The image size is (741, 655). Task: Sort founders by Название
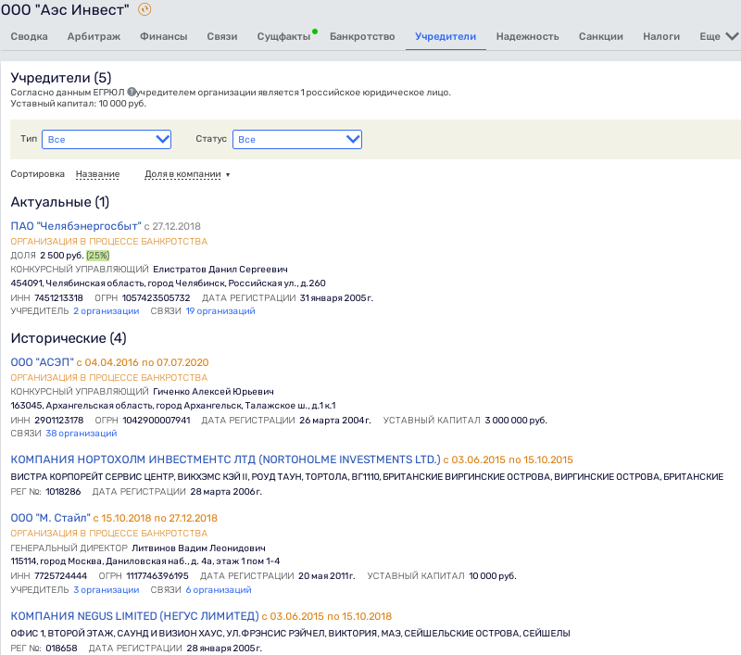pos(98,174)
